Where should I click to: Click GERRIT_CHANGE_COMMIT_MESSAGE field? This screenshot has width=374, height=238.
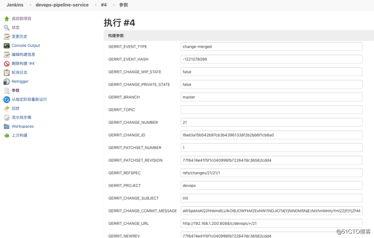pos(271,211)
